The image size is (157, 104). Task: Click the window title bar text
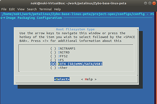pos(78,3)
